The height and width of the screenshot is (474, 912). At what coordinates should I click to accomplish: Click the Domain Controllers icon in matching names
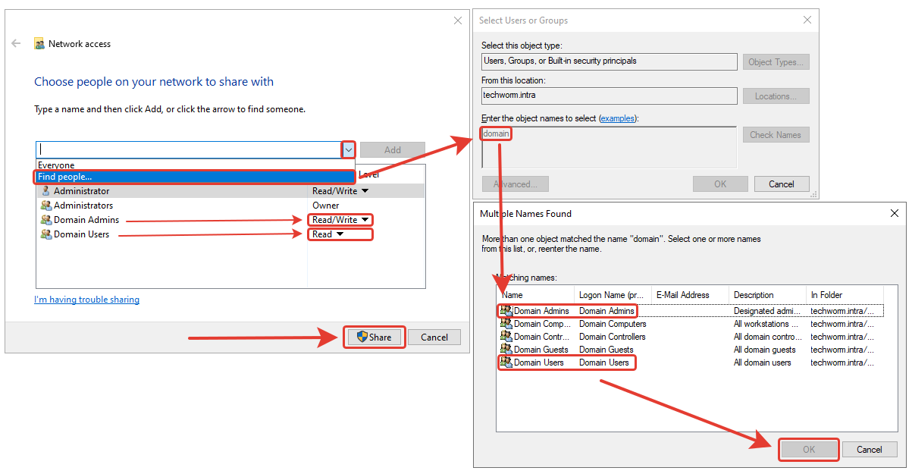tap(506, 337)
